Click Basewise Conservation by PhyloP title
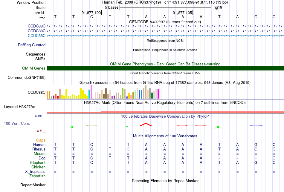The height and width of the screenshot is (192, 284). (x=165, y=116)
